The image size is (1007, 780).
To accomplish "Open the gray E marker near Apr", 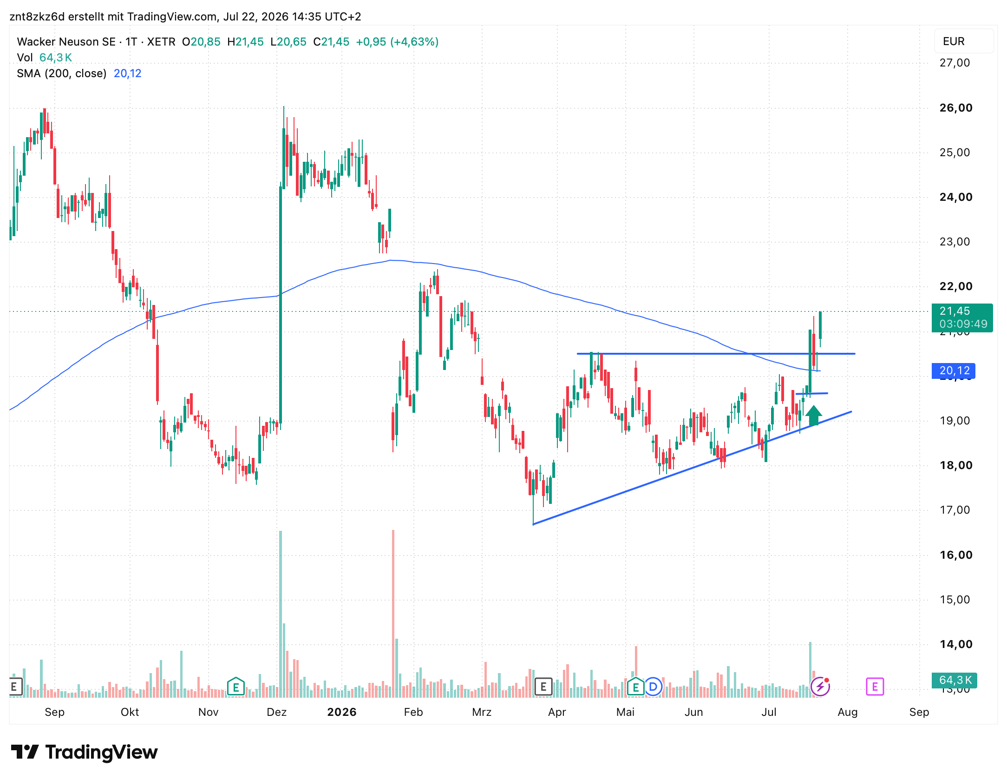I will point(543,686).
